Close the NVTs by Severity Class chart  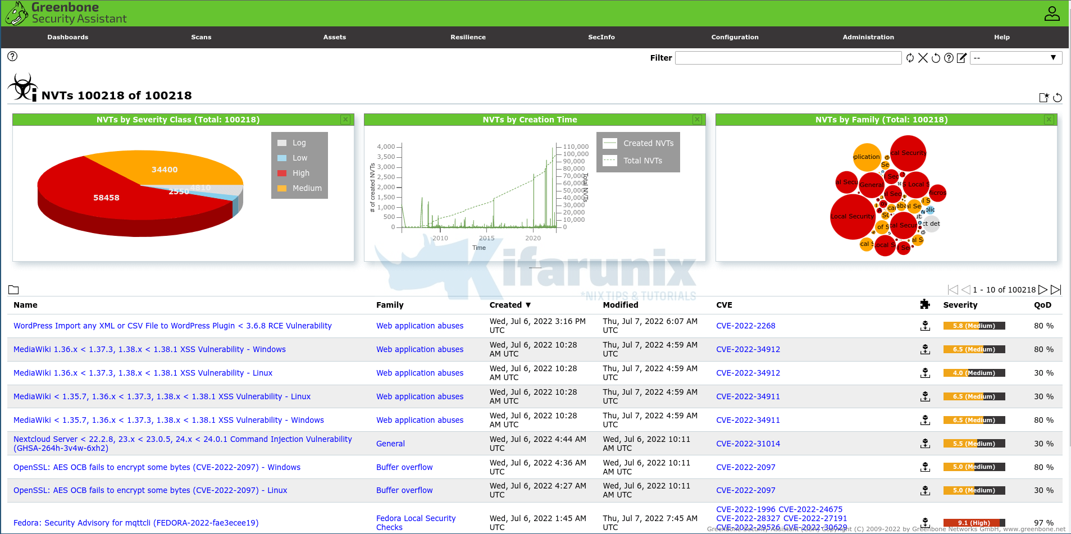coord(345,120)
